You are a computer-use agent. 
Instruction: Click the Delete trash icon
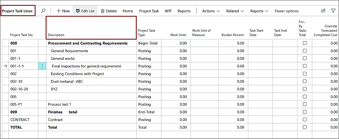103,11
